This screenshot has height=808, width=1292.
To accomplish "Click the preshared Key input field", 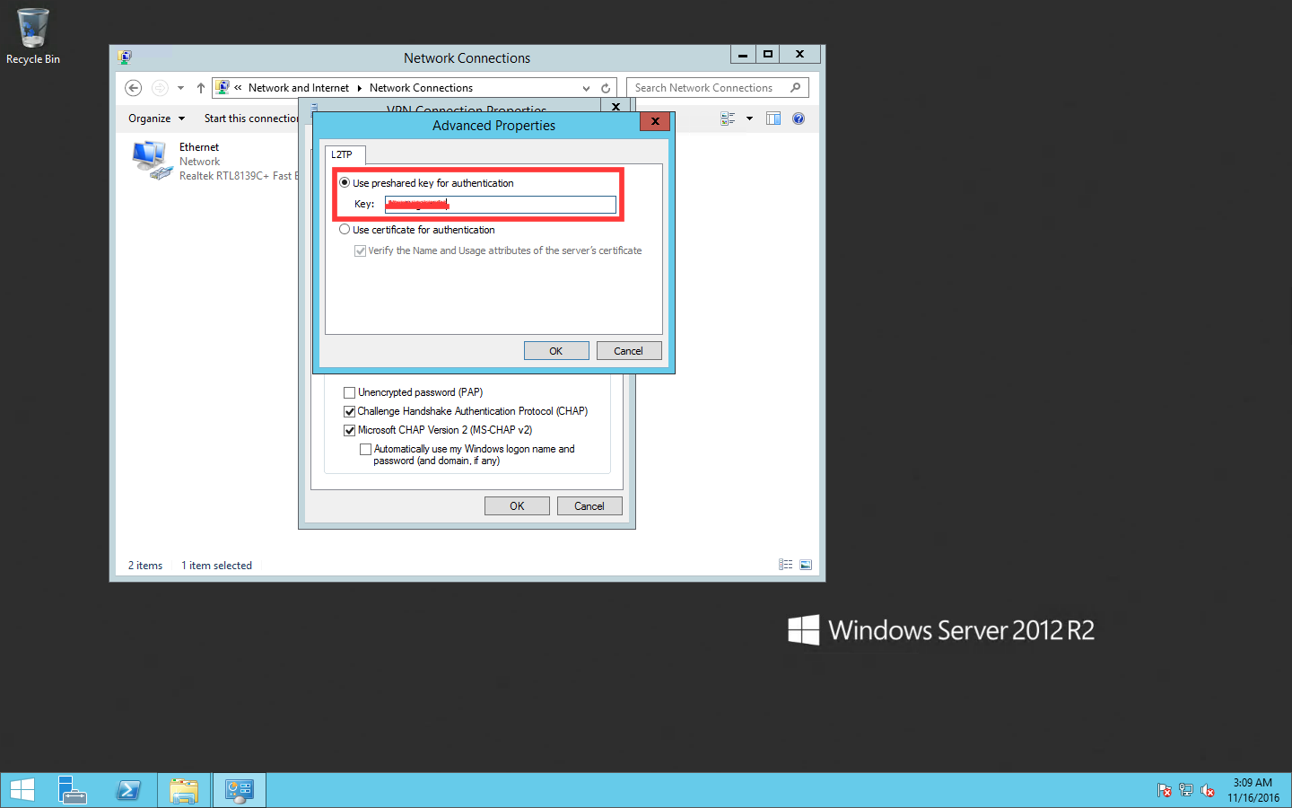I will coord(501,205).
